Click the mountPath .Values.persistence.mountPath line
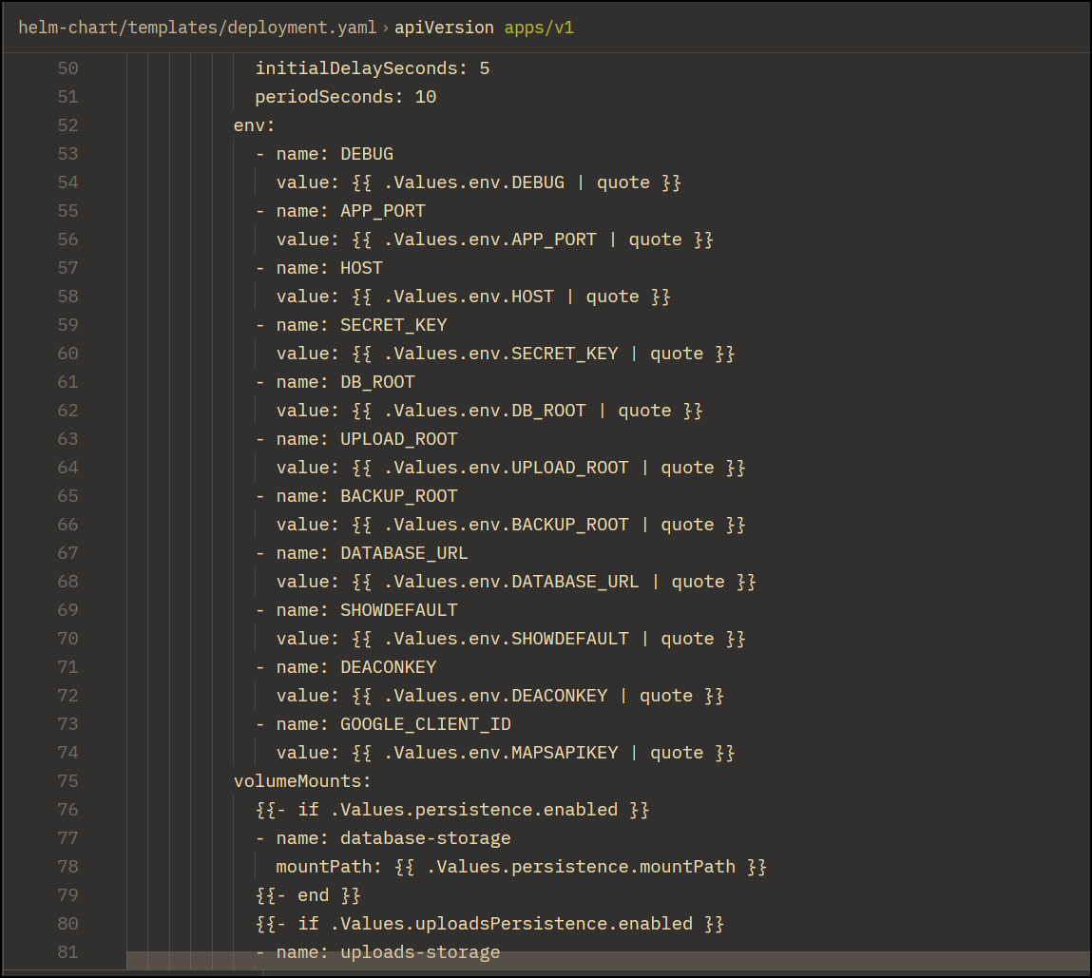Image resolution: width=1092 pixels, height=978 pixels. click(x=522, y=868)
